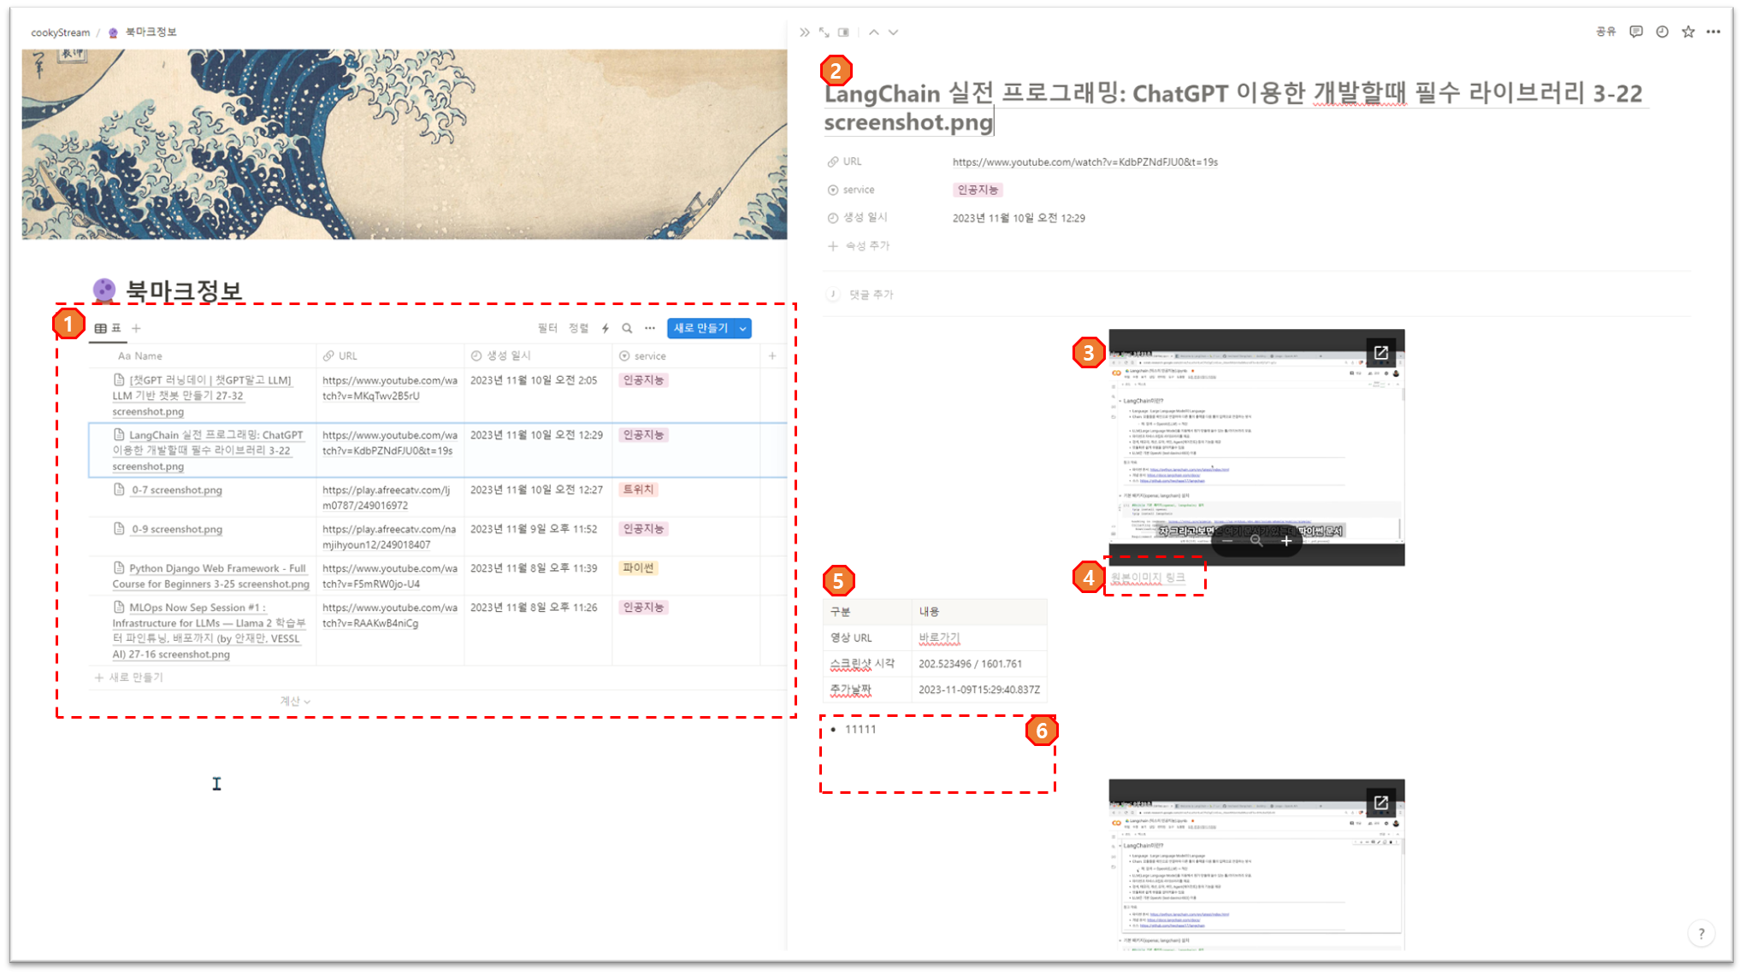Open the 정렬 sort option
The width and height of the screenshot is (1743, 975).
click(579, 328)
